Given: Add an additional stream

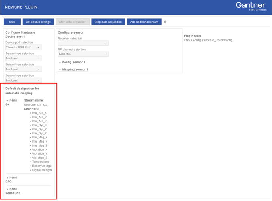Looking at the screenshot, I should [x=144, y=22].
